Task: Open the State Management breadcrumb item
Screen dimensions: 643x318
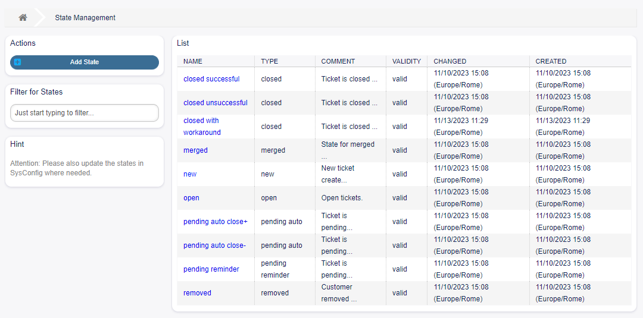Action: pos(85,18)
